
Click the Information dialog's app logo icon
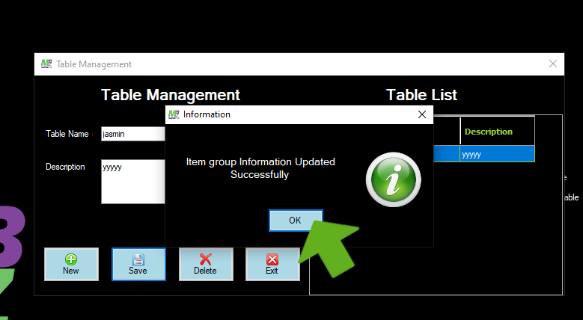pos(174,114)
